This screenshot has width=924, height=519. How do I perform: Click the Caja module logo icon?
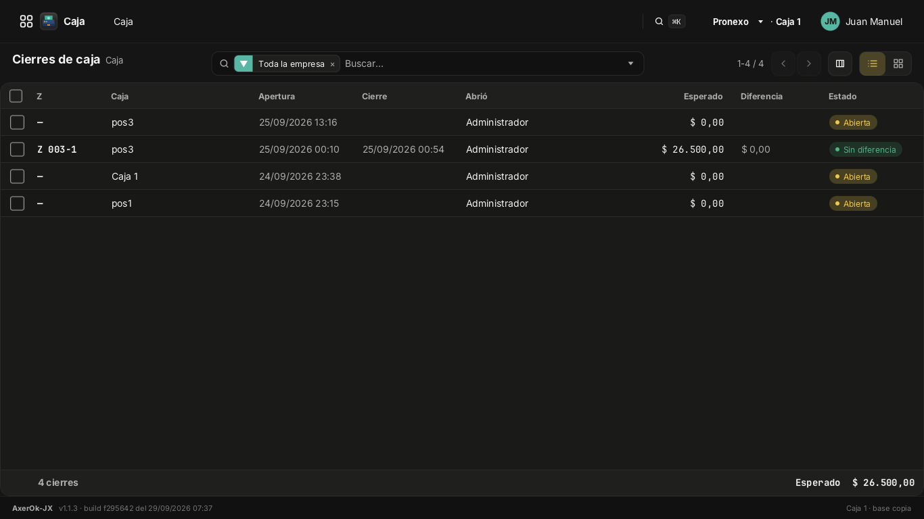click(49, 22)
